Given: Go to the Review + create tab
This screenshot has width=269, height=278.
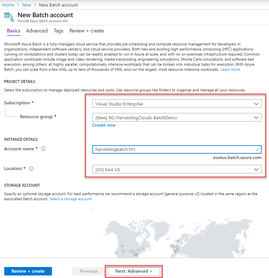Looking at the screenshot, I should pyautogui.click(x=87, y=31).
